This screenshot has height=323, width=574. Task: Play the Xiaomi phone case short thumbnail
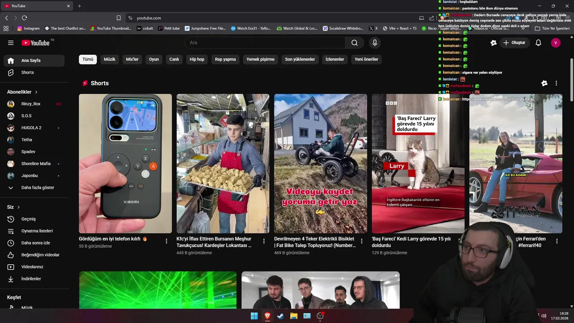(x=125, y=163)
